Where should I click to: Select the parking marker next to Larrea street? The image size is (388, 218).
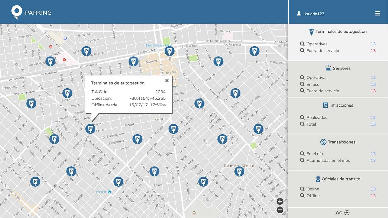tap(254, 51)
